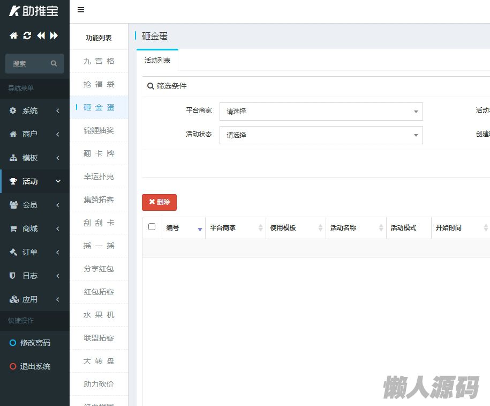Click the blue circle icon beside 修改密码
This screenshot has width=490, height=406.
click(x=13, y=343)
